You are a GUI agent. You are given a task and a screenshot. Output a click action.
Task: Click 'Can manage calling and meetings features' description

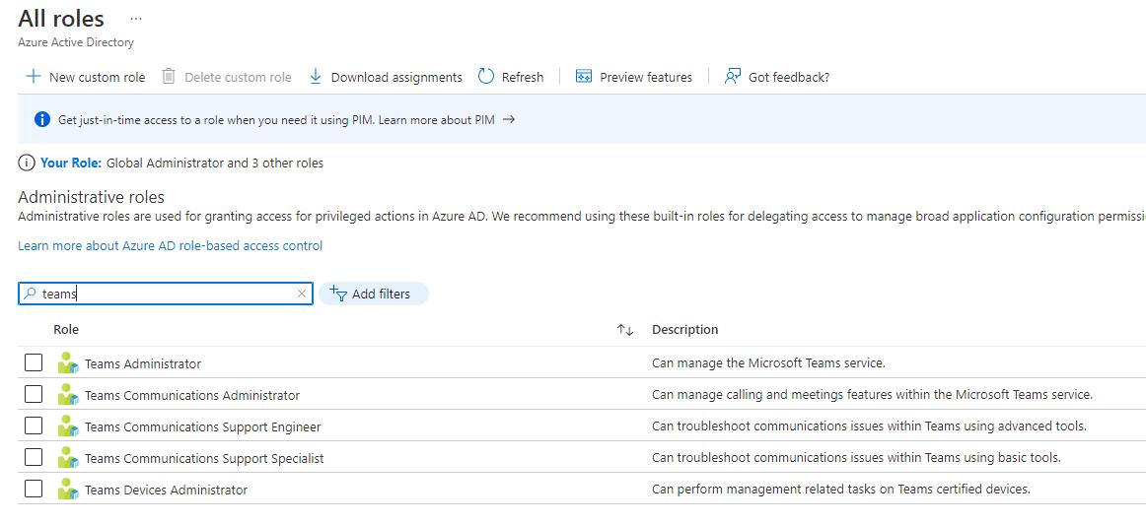tap(872, 395)
